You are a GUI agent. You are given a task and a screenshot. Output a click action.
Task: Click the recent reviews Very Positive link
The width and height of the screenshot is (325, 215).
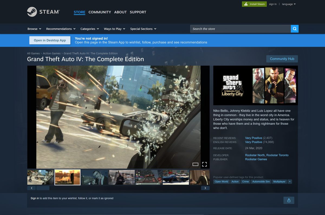(253, 138)
